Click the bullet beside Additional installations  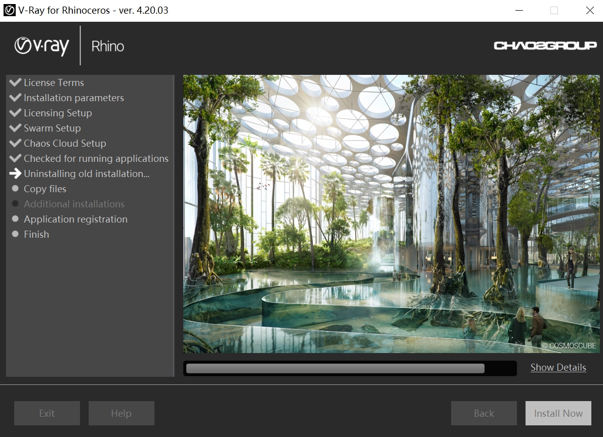(x=15, y=204)
